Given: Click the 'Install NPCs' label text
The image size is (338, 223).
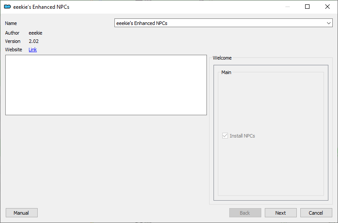Looking at the screenshot, I should [x=242, y=136].
